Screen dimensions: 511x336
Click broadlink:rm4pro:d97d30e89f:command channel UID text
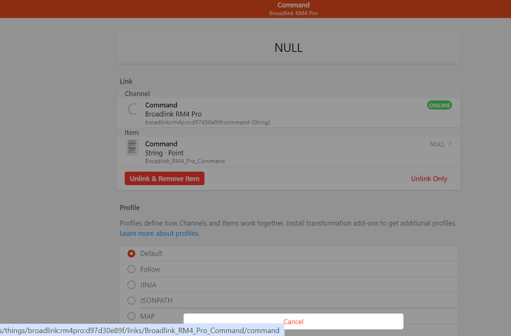tap(207, 122)
